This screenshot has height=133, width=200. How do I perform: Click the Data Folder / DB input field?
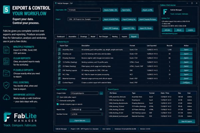pyautogui.click(x=84, y=10)
